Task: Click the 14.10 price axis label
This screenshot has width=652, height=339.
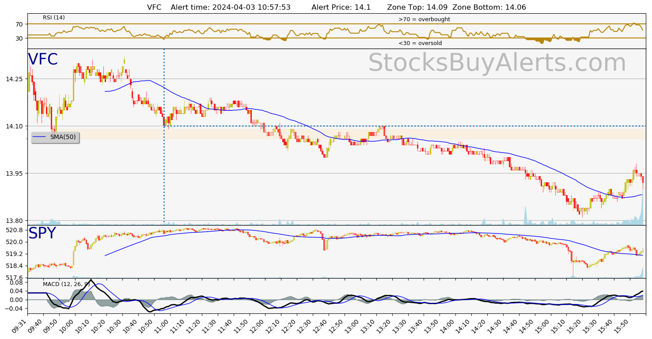Action: (14, 126)
